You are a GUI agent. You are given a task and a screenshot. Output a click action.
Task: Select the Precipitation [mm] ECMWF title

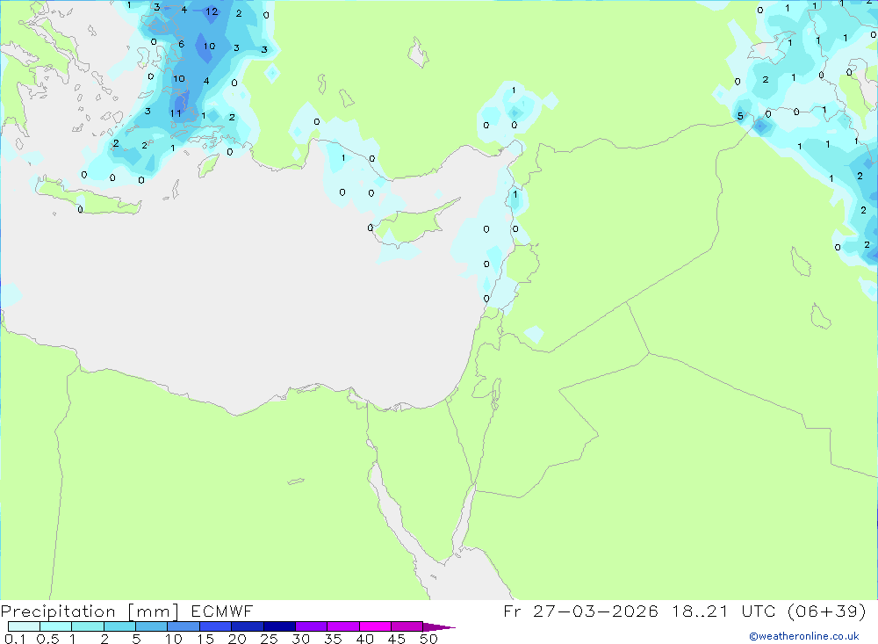(x=126, y=611)
